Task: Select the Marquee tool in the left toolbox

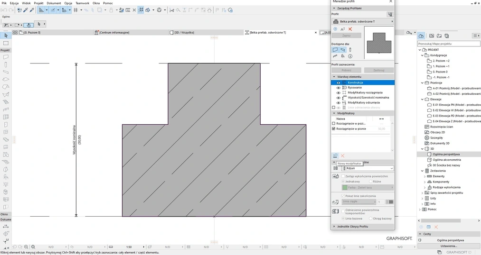Action: 6,43
